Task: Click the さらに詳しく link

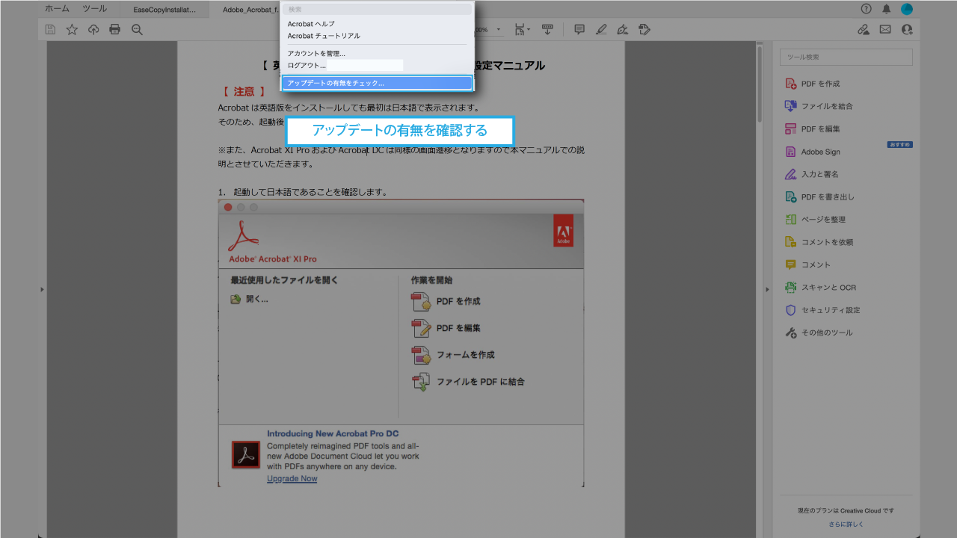Action: tap(845, 525)
